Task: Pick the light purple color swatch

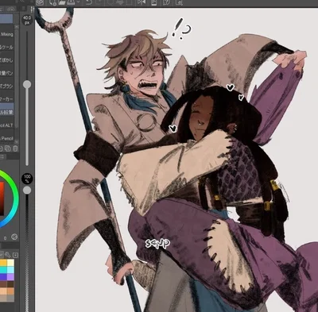Action: point(10,276)
